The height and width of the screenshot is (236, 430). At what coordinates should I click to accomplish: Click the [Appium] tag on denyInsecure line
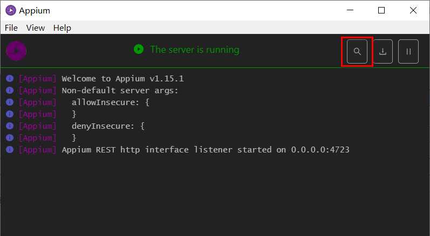point(38,126)
